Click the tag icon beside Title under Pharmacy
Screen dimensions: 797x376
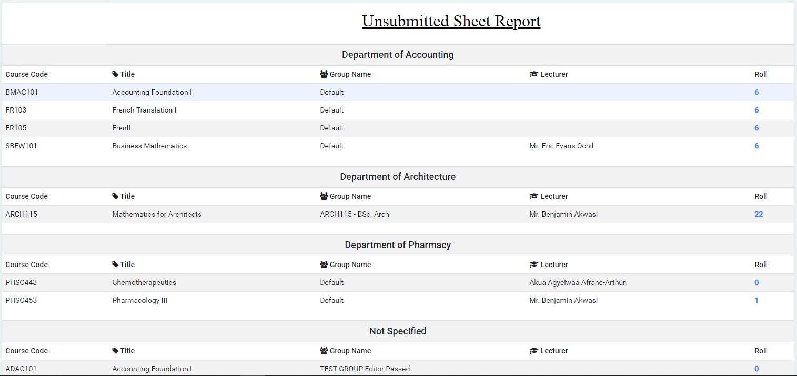tap(115, 265)
